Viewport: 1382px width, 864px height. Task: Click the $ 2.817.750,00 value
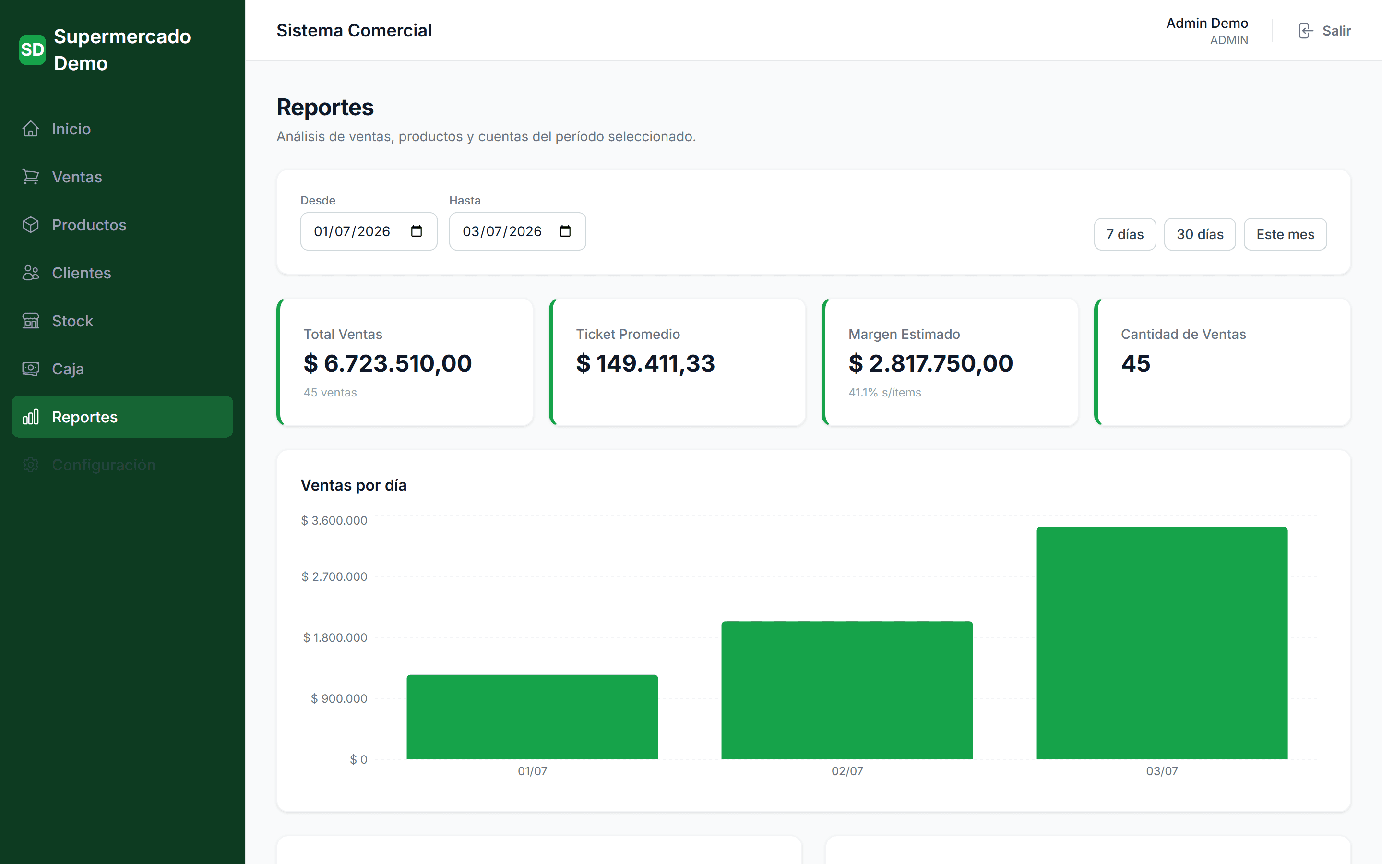pyautogui.click(x=931, y=363)
